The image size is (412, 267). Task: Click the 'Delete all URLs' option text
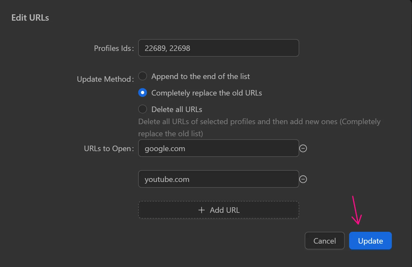[177, 110]
